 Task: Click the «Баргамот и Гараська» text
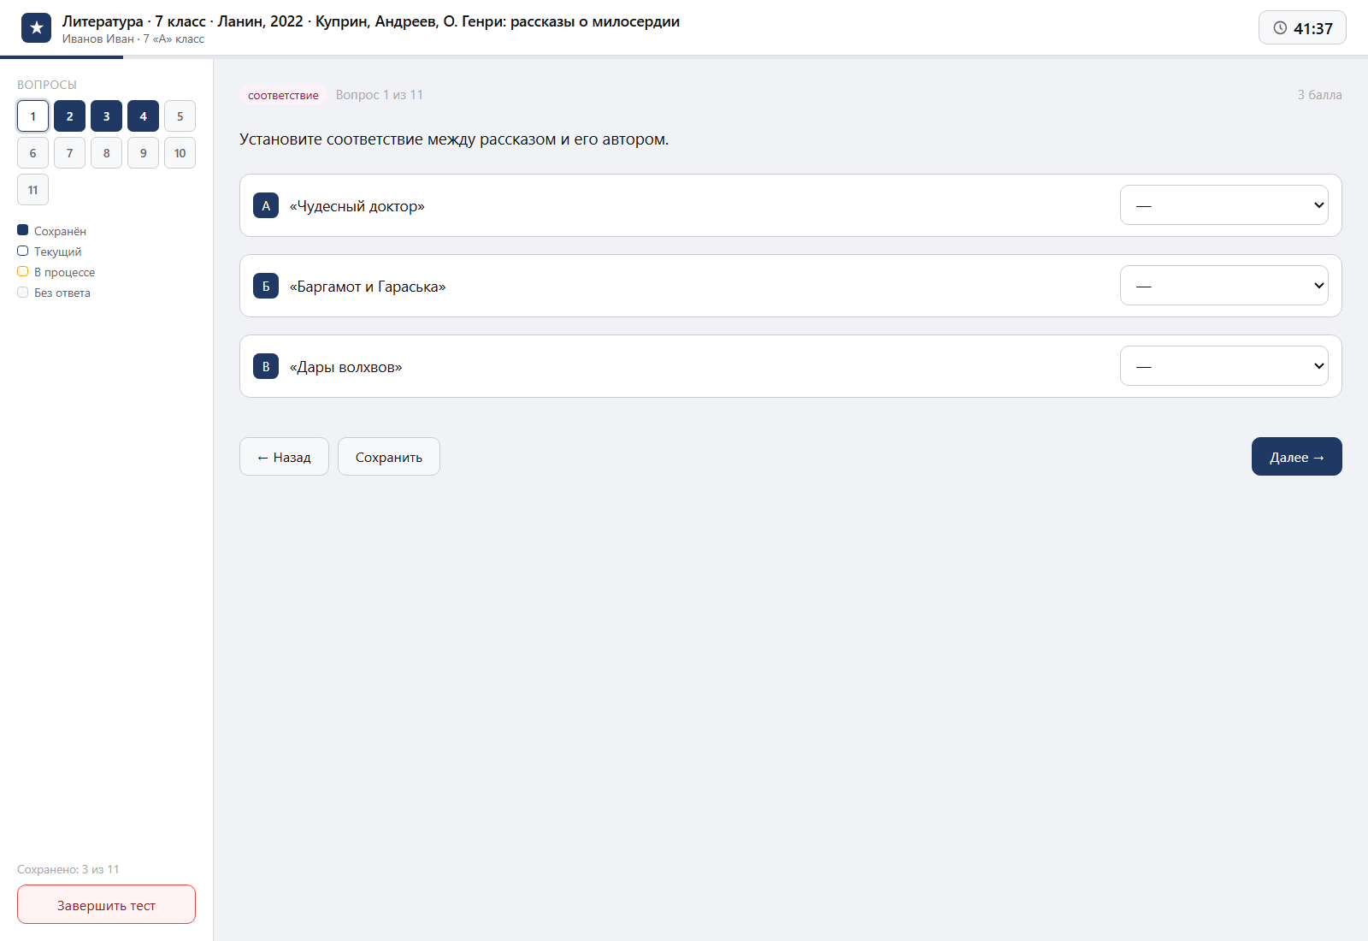pos(368,287)
